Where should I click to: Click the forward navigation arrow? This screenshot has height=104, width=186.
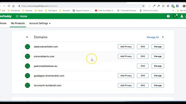point(4,6)
